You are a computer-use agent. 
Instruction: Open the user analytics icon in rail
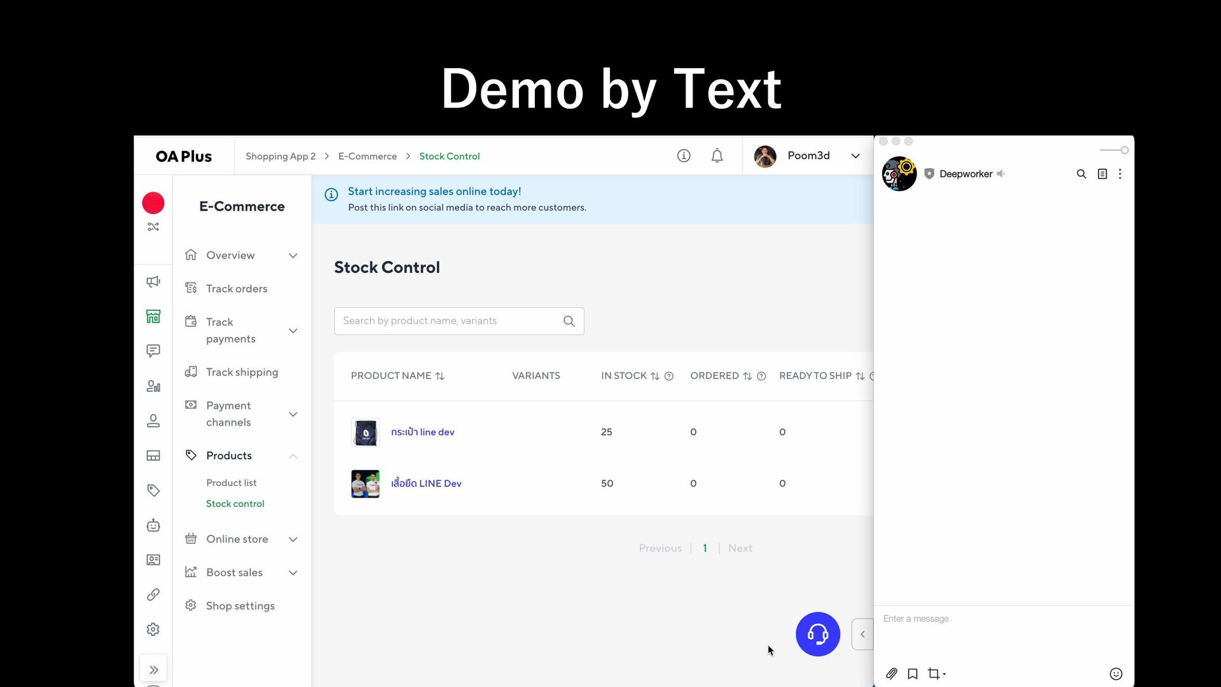(153, 386)
